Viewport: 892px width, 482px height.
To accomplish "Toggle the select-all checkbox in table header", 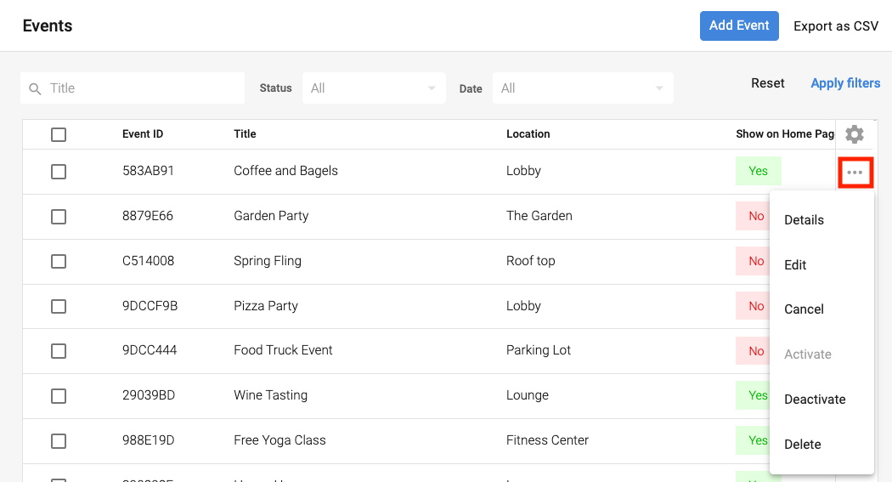I will click(x=59, y=134).
